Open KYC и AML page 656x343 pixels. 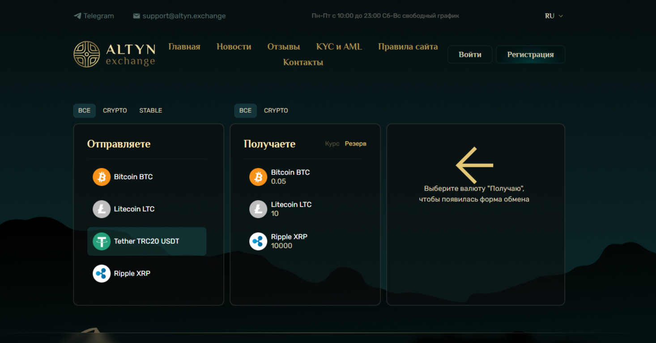coord(339,47)
